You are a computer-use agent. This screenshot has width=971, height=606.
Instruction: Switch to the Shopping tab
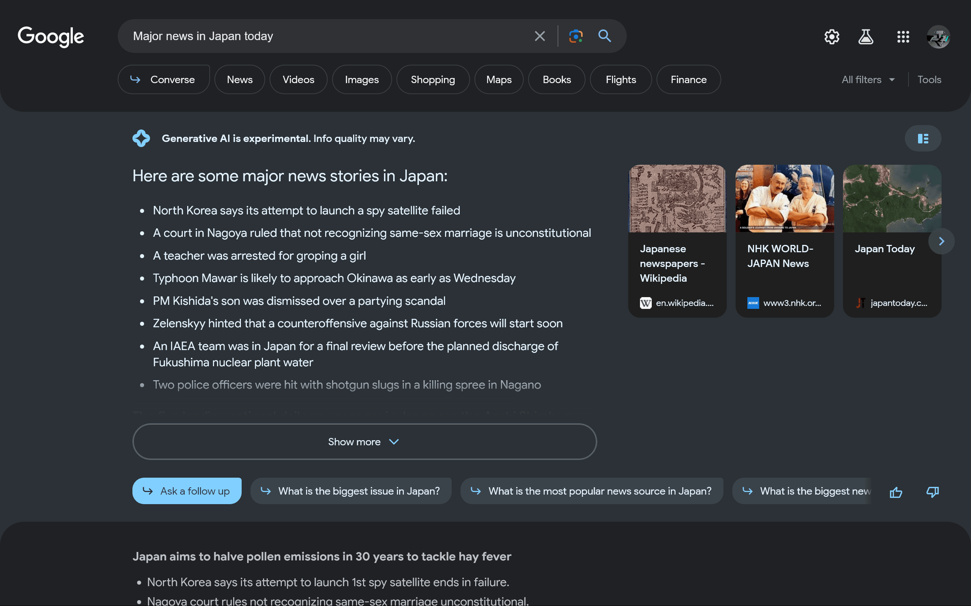pyautogui.click(x=433, y=79)
